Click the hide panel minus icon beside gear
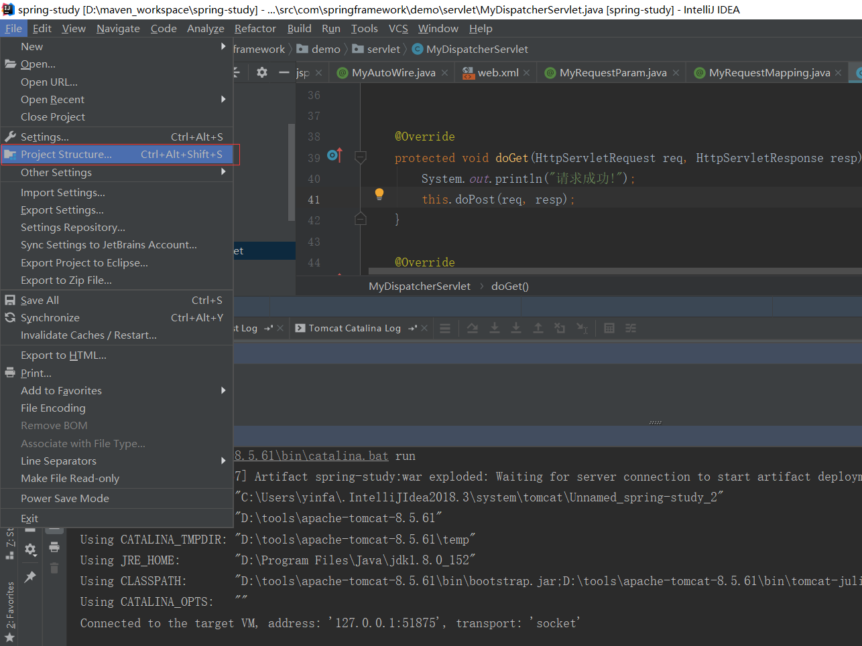862x646 pixels. click(284, 72)
